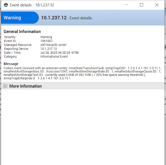Click the Severity value Warning
Image resolution: width=166 pixels, height=165 pixels.
click(x=46, y=37)
